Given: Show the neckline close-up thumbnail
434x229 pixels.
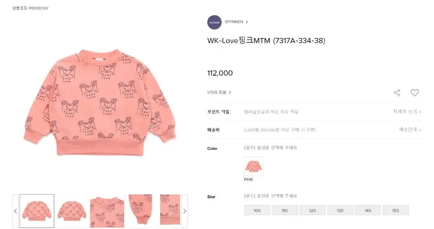Looking at the screenshot, I should pos(107,211).
